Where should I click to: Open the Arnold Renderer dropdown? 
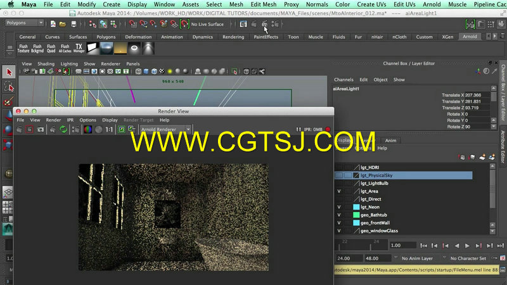click(x=165, y=129)
